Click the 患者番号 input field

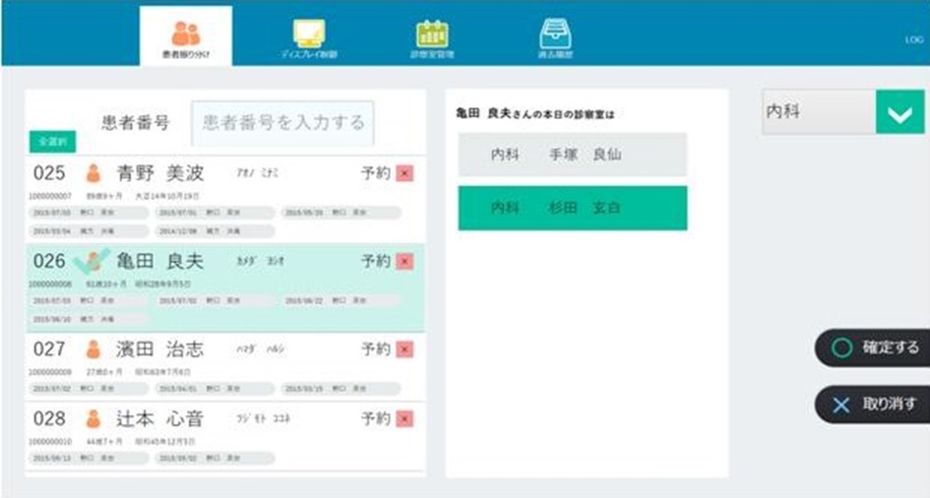click(282, 123)
